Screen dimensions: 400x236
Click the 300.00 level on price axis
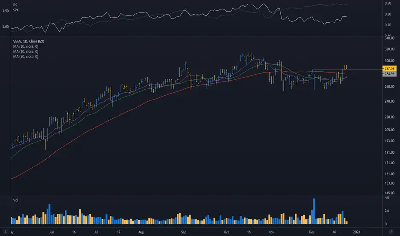[x=389, y=61]
